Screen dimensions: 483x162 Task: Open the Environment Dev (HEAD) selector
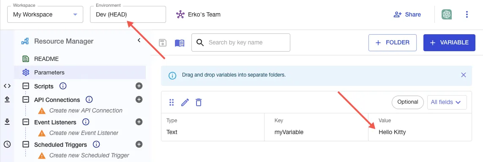128,14
